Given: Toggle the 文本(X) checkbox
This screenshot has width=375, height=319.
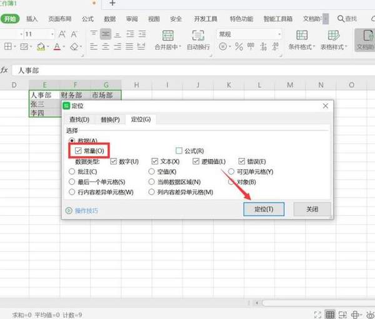Looking at the screenshot, I should pos(155,161).
